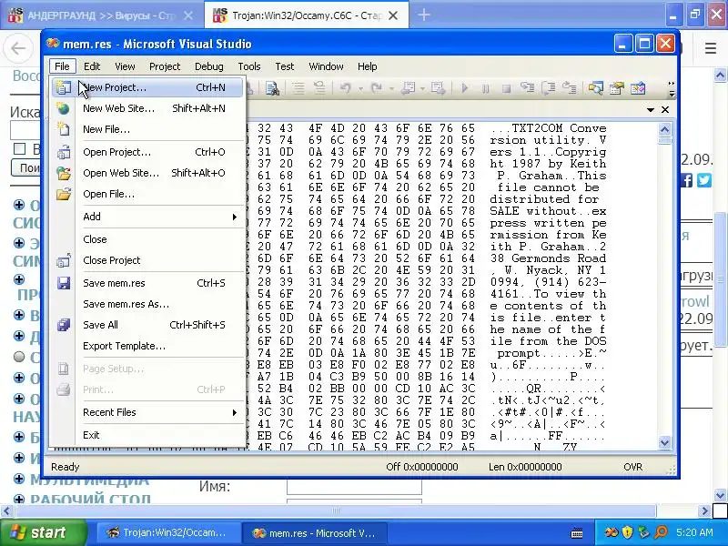Click the Comment out lines toolbar icon
Image resolution: width=728 pixels, height=546 pixels.
tap(298, 88)
